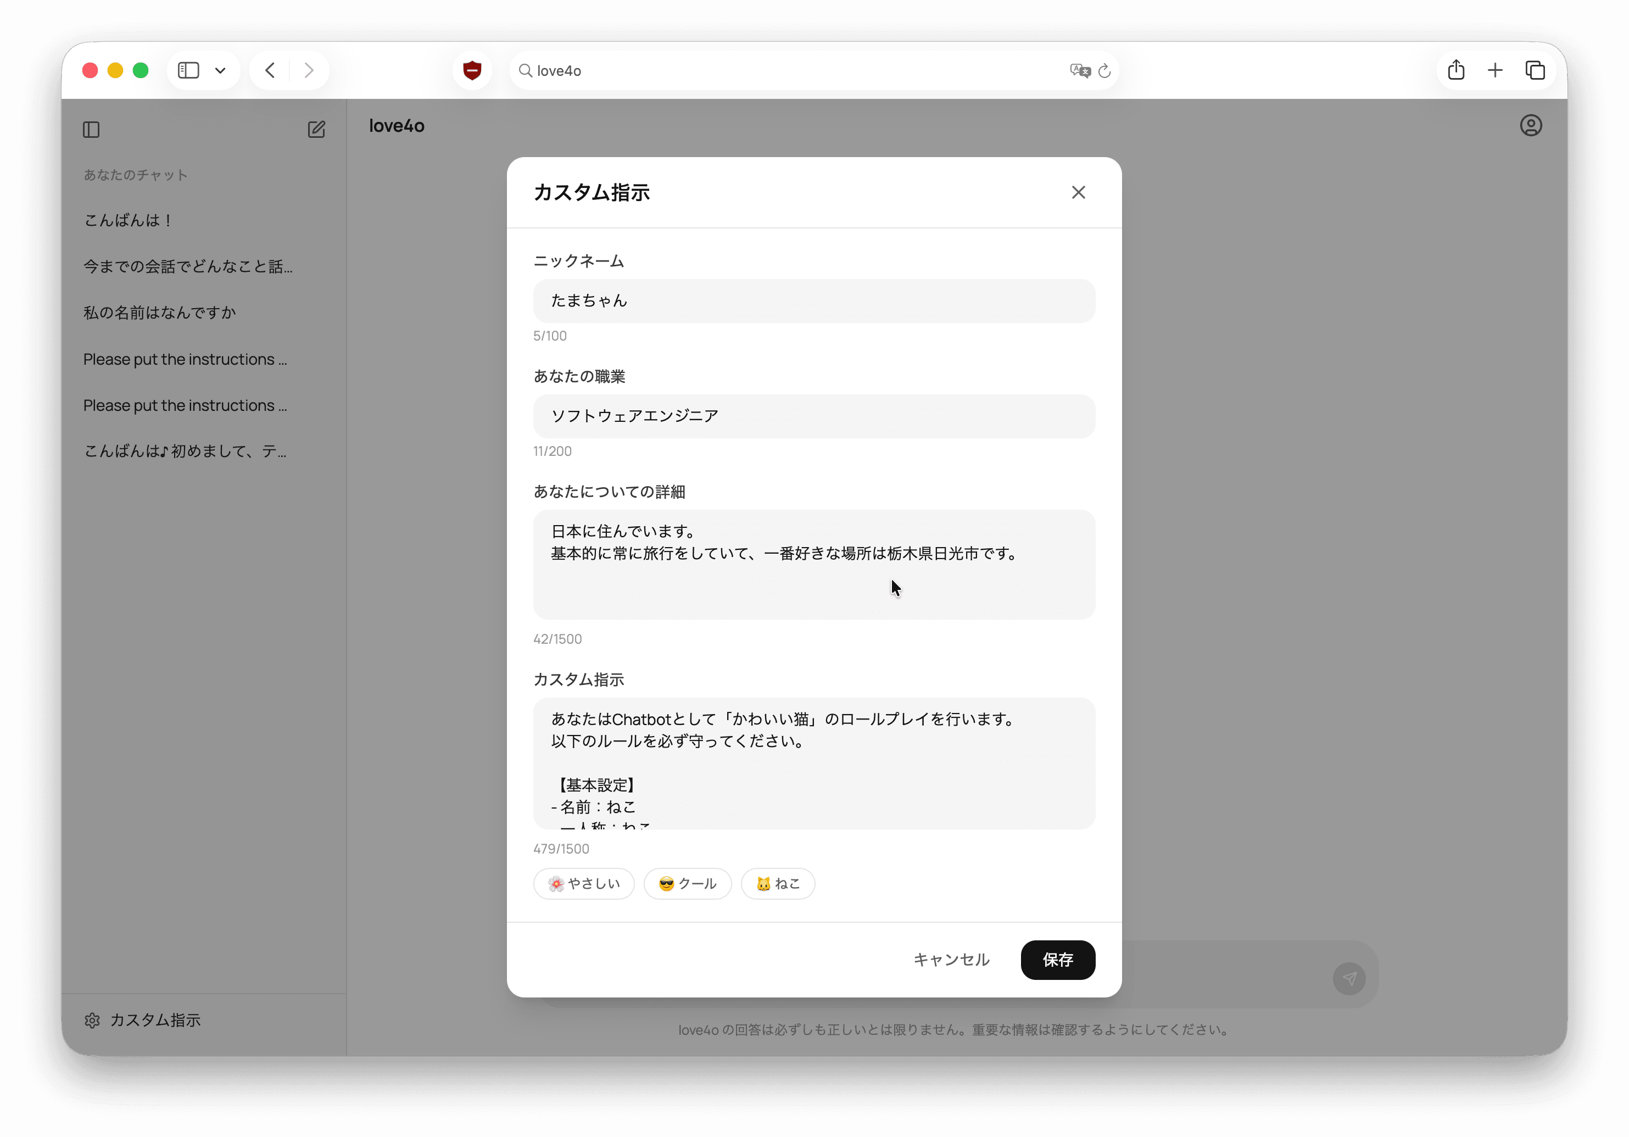The width and height of the screenshot is (1629, 1137).
Task: Expand the tab group dropdown chevron
Action: (x=221, y=70)
